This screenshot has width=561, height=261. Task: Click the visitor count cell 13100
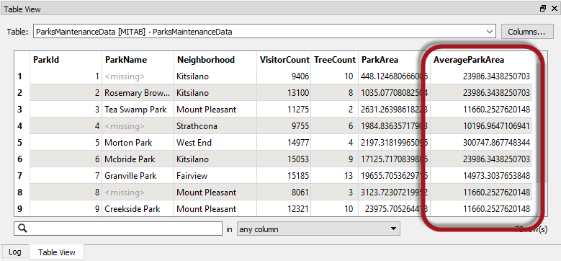pyautogui.click(x=284, y=93)
